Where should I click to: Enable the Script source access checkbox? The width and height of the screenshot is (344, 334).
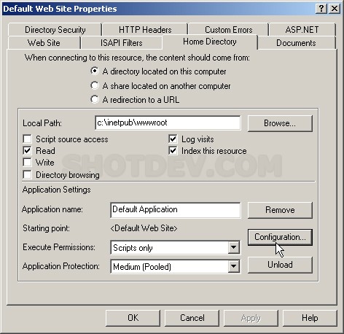coord(27,139)
